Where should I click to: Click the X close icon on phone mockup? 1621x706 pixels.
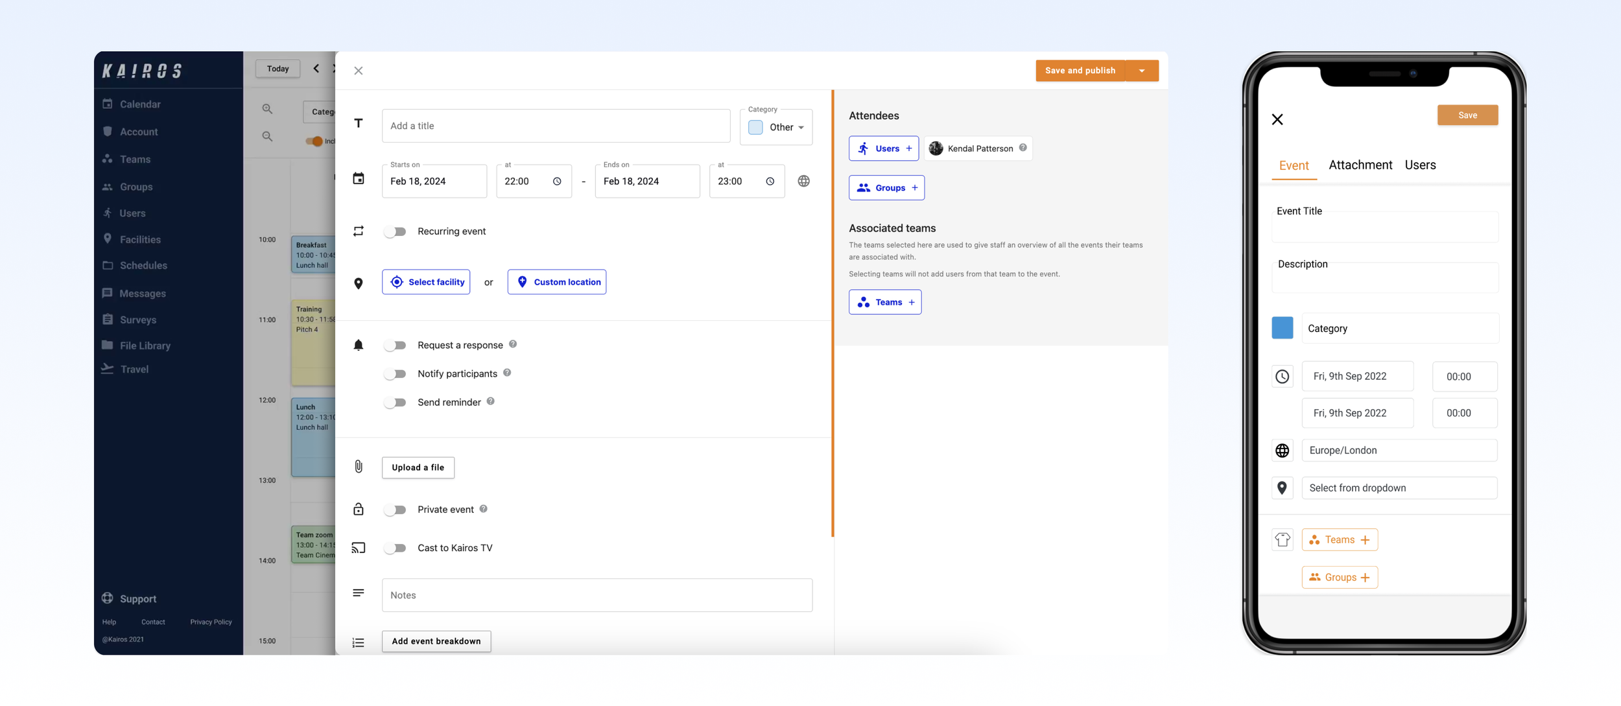(1277, 119)
